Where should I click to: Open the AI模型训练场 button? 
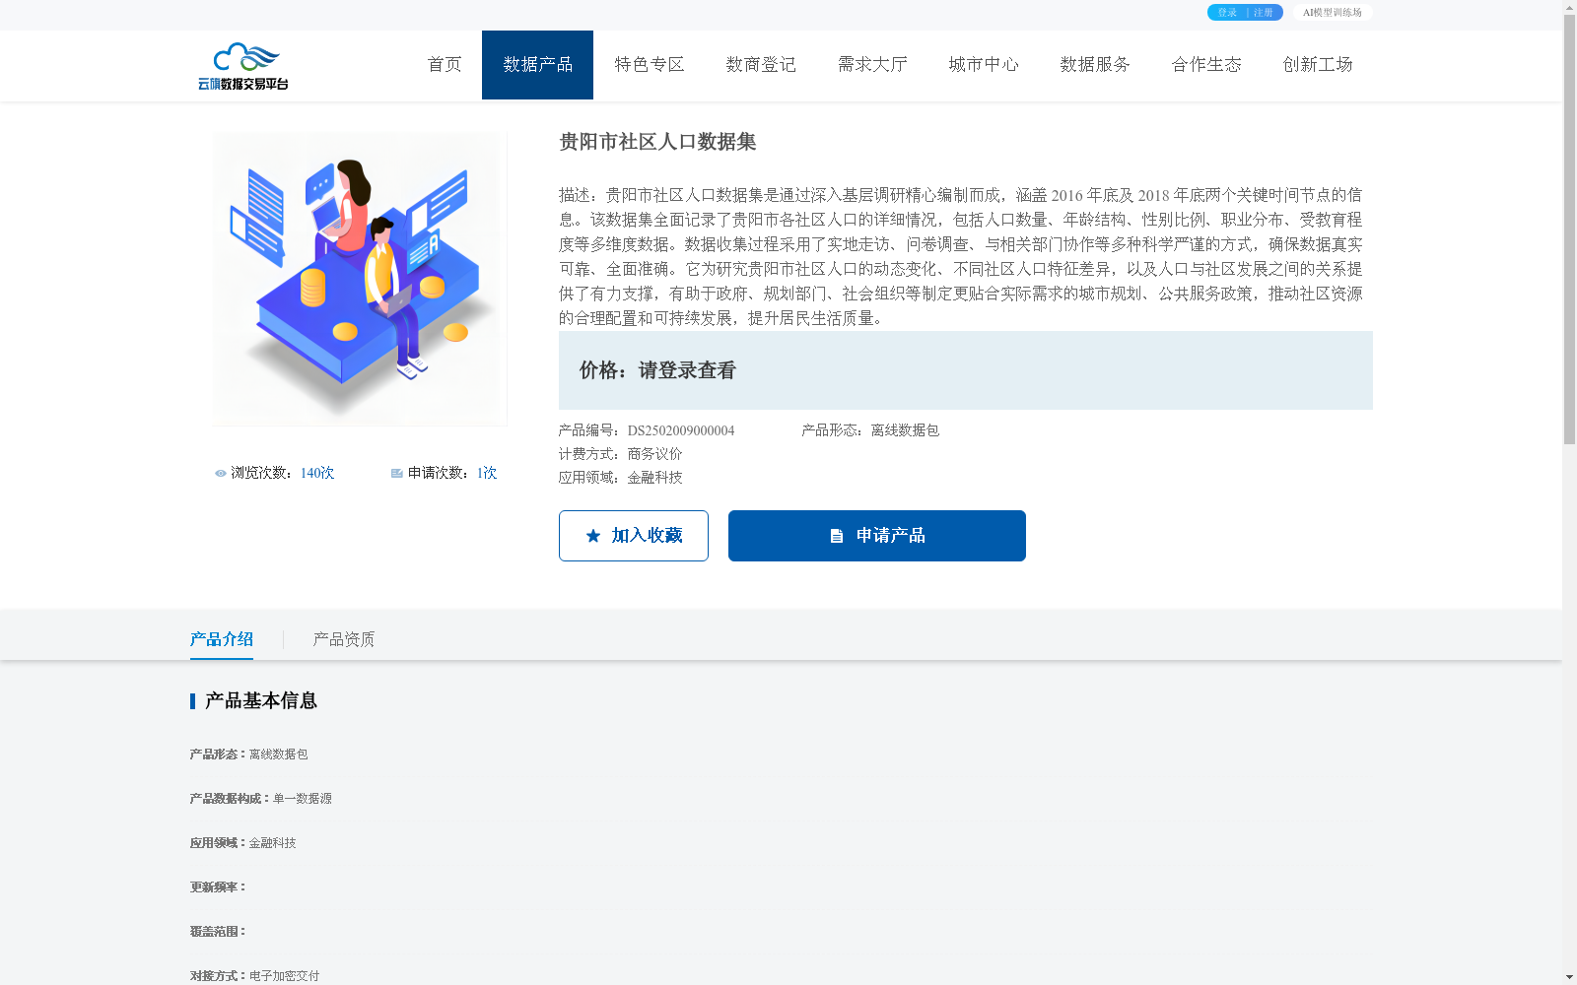[1333, 13]
